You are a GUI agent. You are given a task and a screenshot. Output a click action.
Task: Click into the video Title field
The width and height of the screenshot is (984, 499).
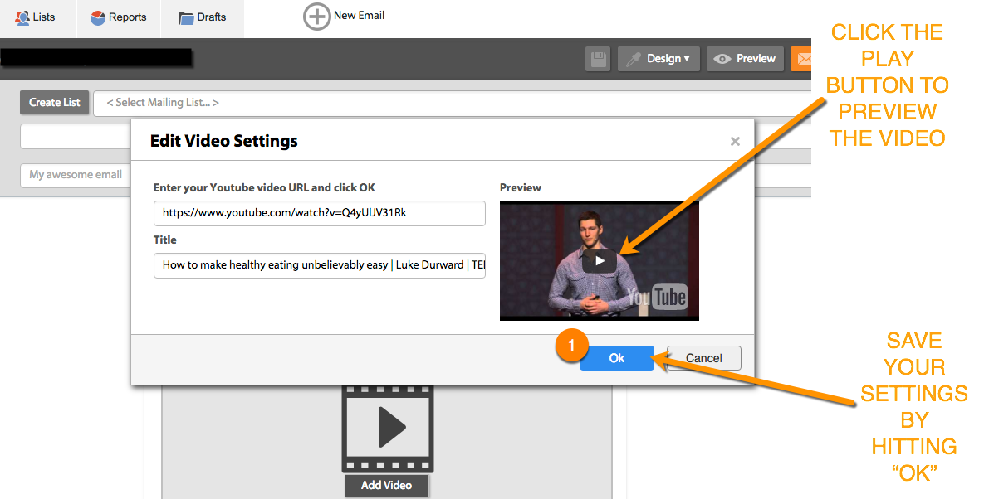[319, 265]
